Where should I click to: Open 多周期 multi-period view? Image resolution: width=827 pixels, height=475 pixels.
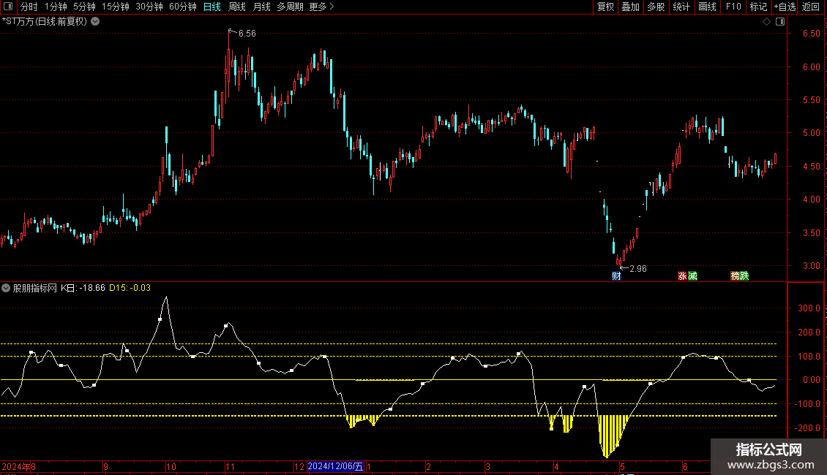point(290,7)
